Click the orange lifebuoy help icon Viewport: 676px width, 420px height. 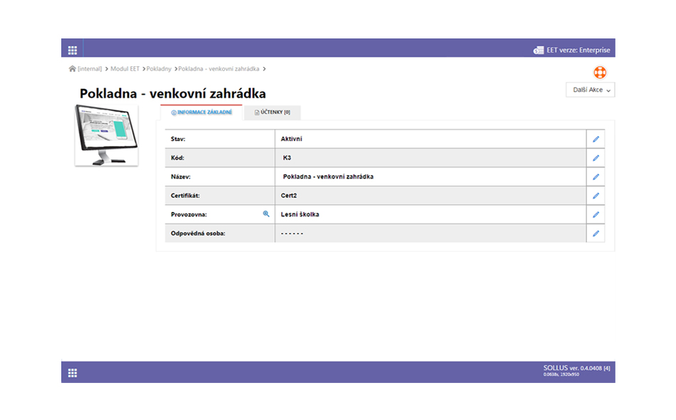599,73
